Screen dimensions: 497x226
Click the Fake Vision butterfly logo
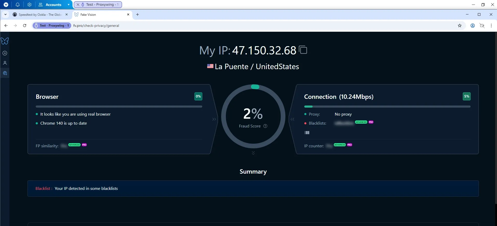click(x=5, y=41)
